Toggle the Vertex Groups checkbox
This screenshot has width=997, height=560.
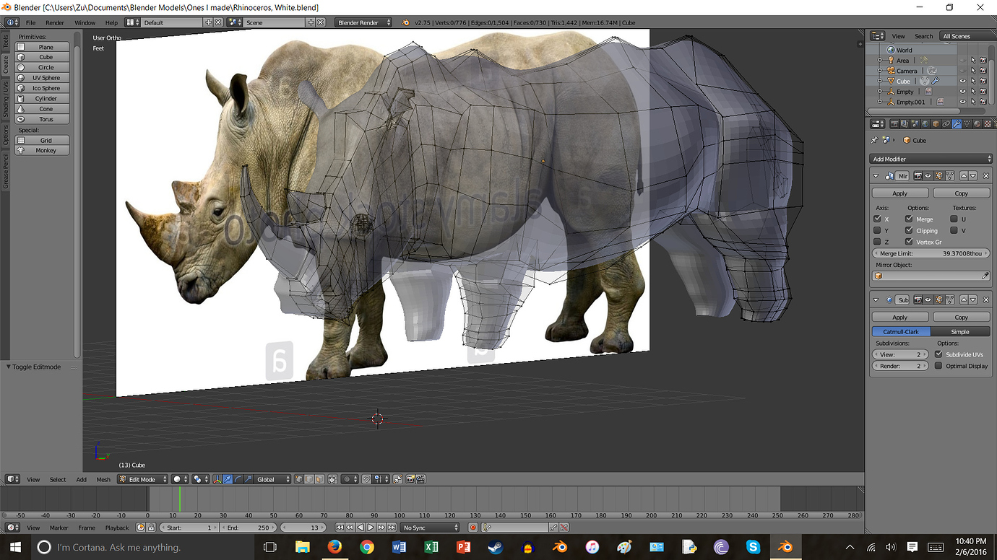[x=909, y=242]
